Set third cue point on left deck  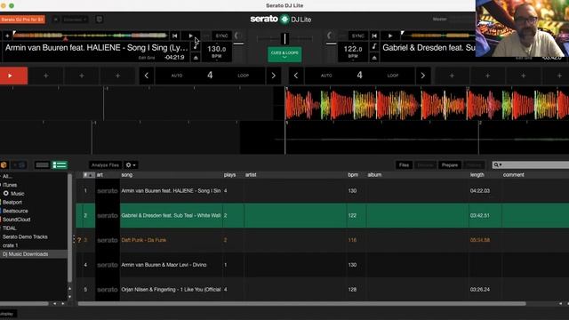pyautogui.click(x=82, y=76)
